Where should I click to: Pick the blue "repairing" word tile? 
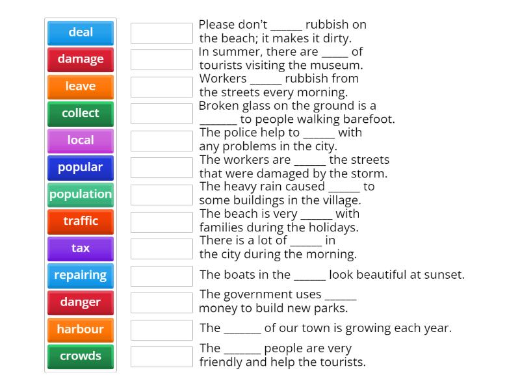click(81, 276)
